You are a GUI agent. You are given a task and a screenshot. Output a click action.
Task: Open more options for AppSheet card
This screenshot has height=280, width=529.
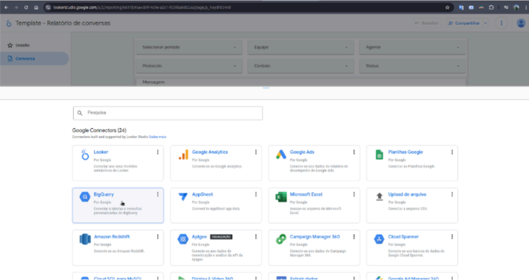pyautogui.click(x=256, y=194)
